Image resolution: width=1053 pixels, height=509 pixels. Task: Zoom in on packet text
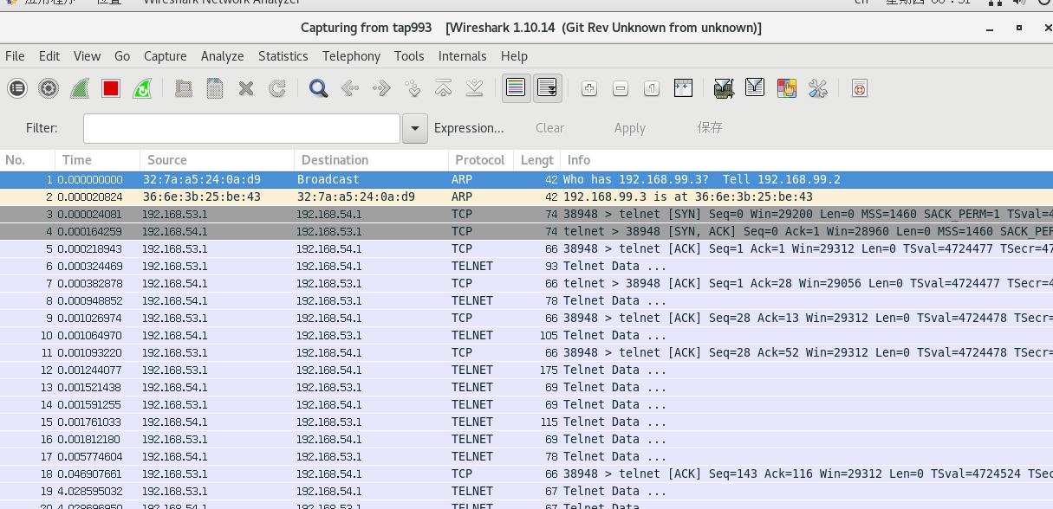pyautogui.click(x=589, y=88)
